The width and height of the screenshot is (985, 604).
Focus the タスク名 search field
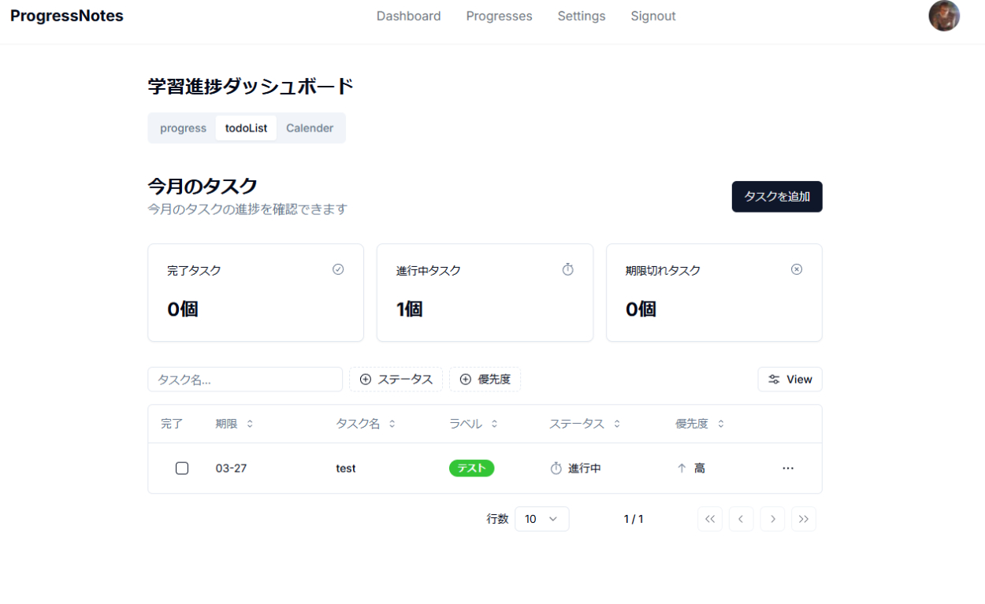245,380
